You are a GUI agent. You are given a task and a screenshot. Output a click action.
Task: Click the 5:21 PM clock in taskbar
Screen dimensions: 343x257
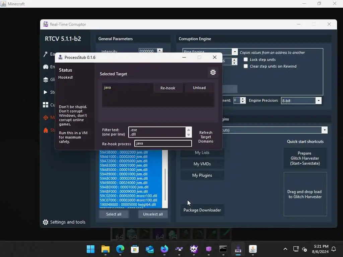321,246
